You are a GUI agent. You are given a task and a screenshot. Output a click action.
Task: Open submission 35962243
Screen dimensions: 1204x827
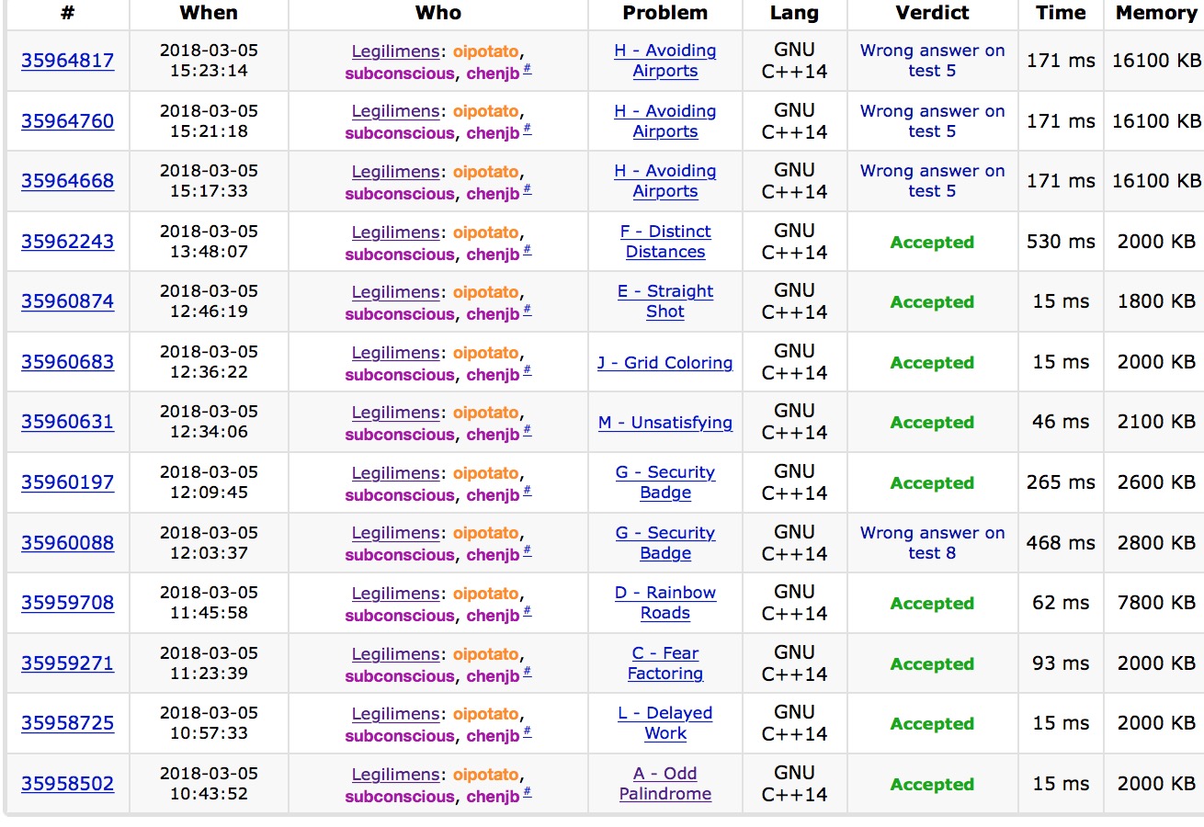pyautogui.click(x=67, y=242)
